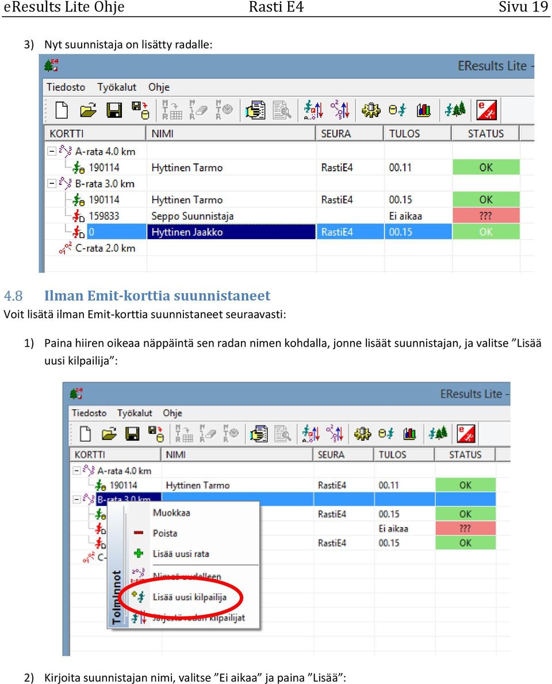
Task: Click KORTTI column header in upper screenshot
Action: coord(95,133)
